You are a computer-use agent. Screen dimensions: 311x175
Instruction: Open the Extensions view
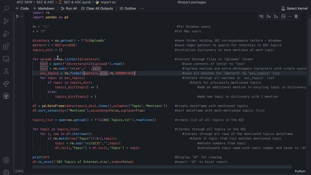pyautogui.click(x=6, y=47)
